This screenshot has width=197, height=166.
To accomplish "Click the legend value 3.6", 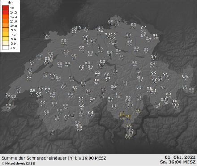I will (x=13, y=43).
